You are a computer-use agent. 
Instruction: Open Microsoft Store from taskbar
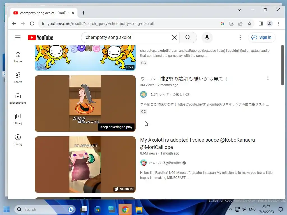[x=98, y=209]
